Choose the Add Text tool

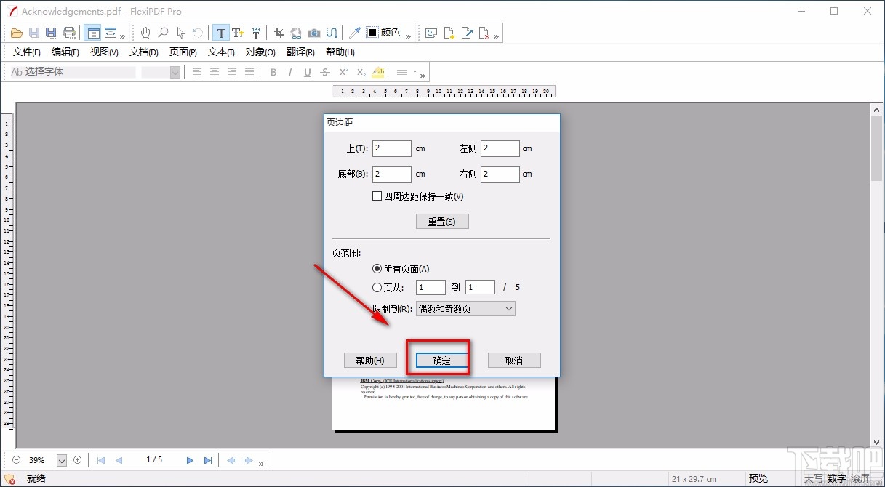click(238, 32)
